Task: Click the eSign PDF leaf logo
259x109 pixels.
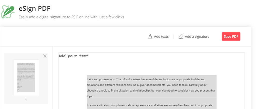Action: (x=8, y=12)
